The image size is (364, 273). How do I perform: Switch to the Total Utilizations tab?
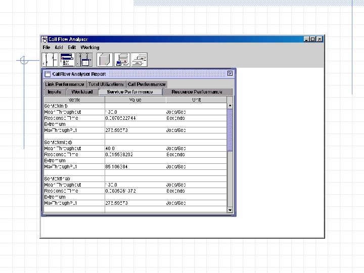pyautogui.click(x=106, y=84)
